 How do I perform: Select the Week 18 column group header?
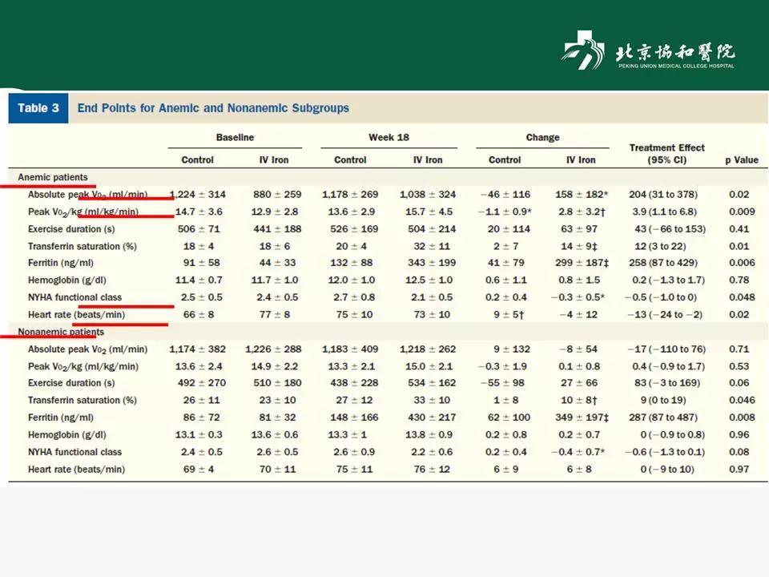click(x=389, y=137)
